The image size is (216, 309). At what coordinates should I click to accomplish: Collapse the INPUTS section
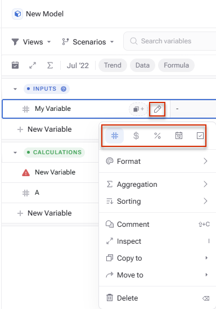click(15, 89)
